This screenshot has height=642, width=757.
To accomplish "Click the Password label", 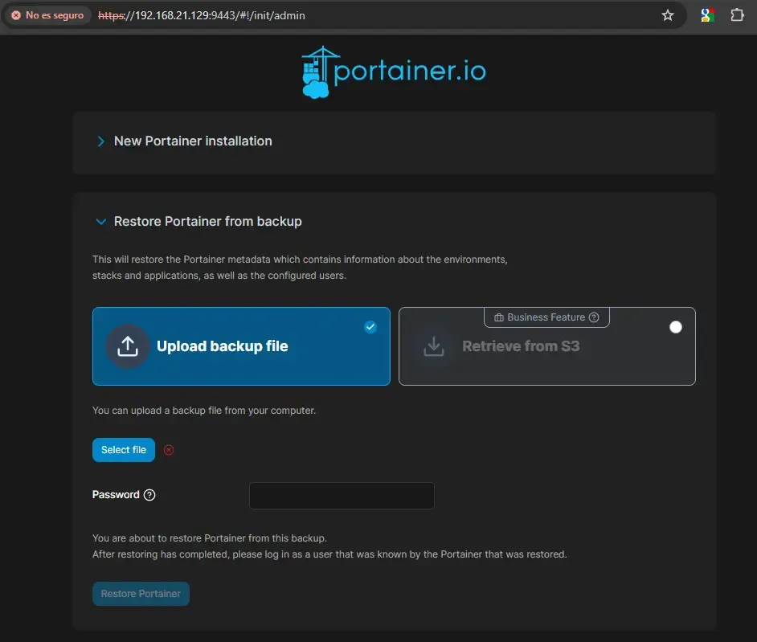I will click(x=116, y=495).
